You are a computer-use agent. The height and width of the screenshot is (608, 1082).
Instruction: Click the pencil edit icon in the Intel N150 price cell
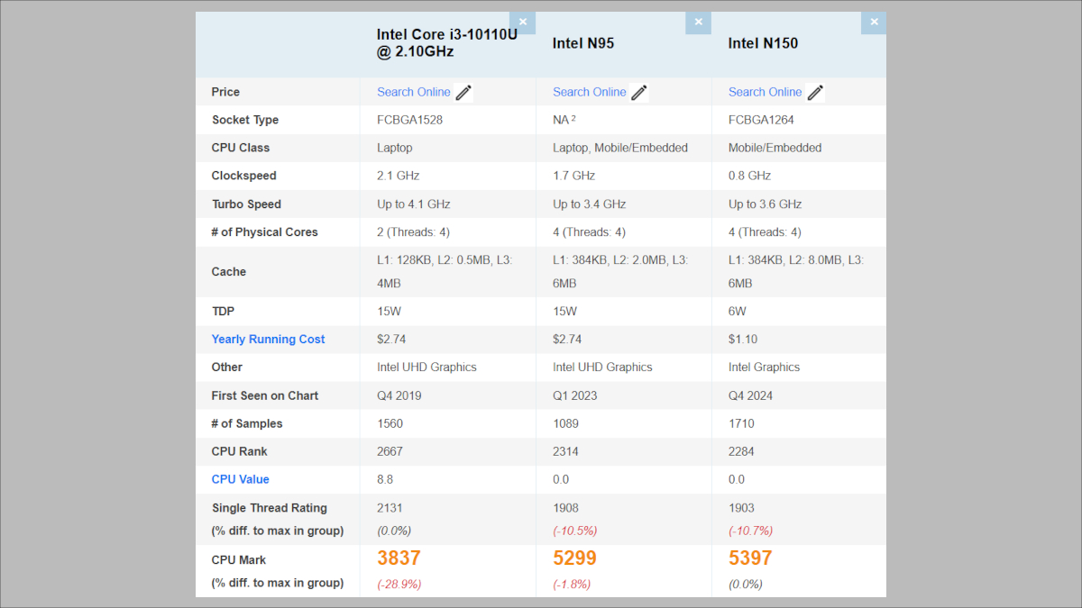click(814, 91)
